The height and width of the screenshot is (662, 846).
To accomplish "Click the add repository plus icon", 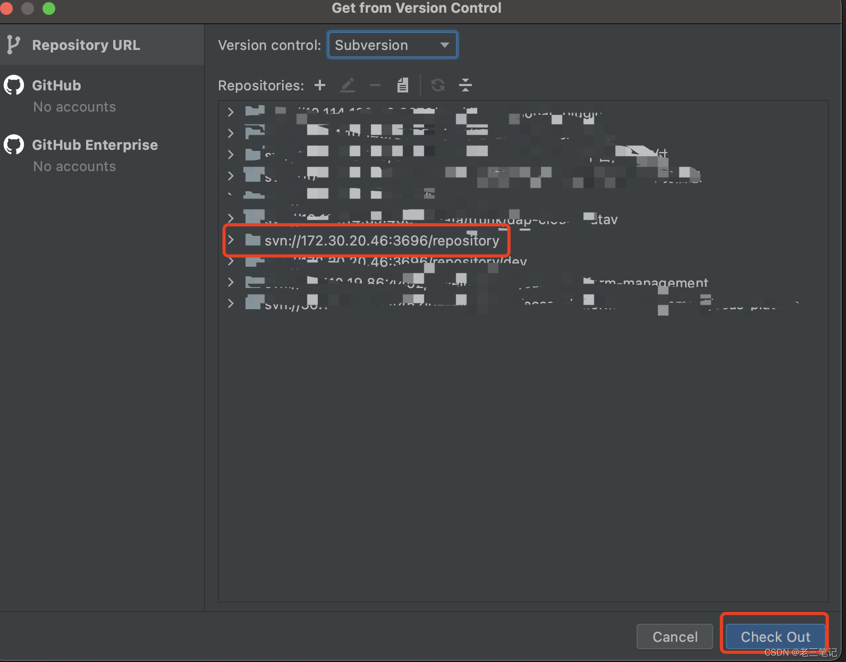I will click(x=320, y=85).
